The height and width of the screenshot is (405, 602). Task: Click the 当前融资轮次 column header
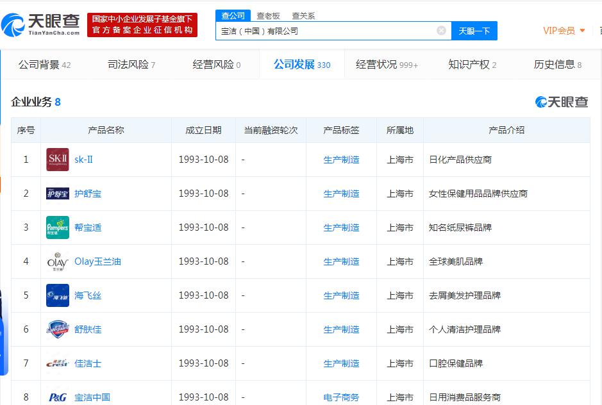271,130
